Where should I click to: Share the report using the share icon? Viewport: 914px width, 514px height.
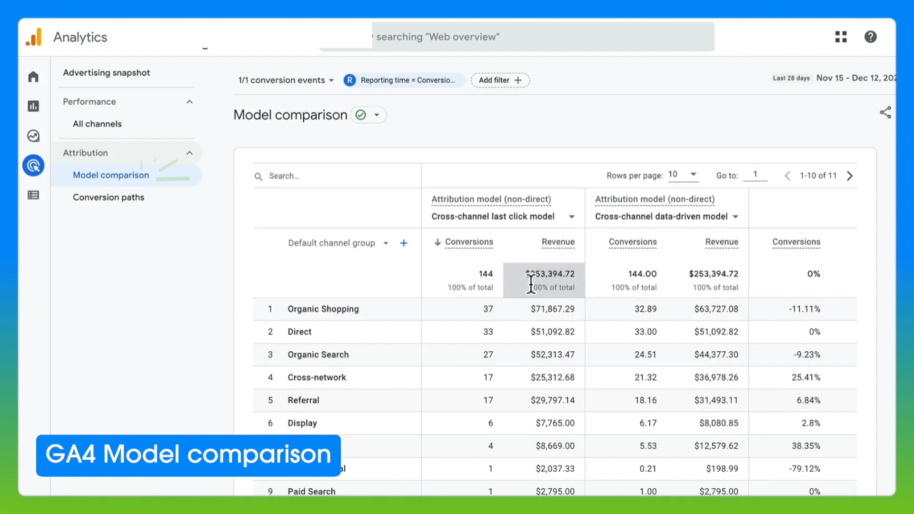[885, 112]
